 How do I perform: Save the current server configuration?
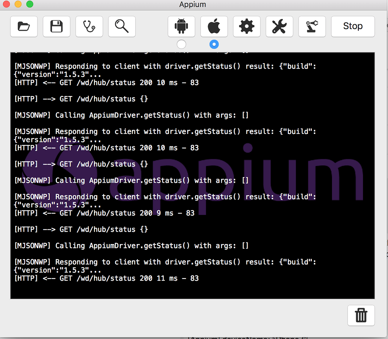pos(56,26)
